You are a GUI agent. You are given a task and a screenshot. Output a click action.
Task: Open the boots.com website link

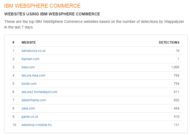pyautogui.click(x=29, y=84)
